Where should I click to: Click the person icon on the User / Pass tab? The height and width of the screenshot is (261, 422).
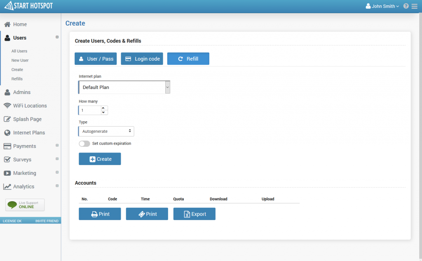pyautogui.click(x=81, y=59)
